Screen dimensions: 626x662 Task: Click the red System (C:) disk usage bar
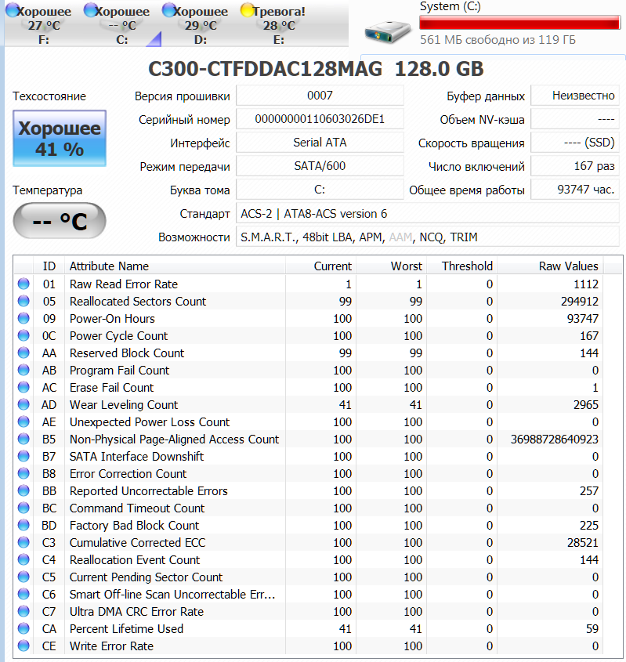pyautogui.click(x=519, y=24)
